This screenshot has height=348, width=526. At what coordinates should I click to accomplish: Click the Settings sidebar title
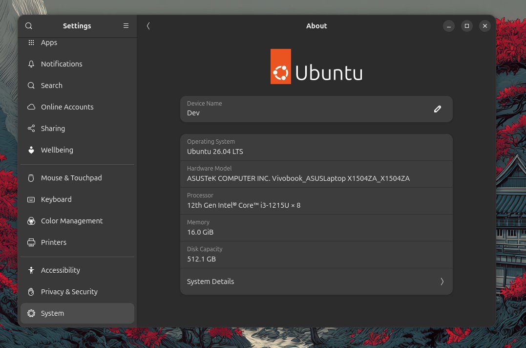coord(77,26)
